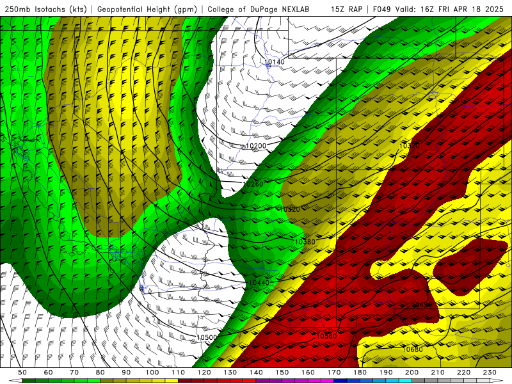Click the 90 knot color scale label
This screenshot has width=512, height=384.
(126, 372)
